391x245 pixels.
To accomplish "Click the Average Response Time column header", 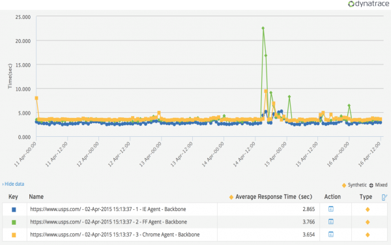I will tap(274, 197).
